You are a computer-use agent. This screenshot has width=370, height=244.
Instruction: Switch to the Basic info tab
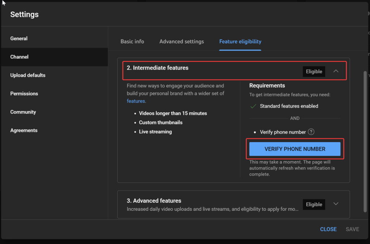tap(132, 42)
